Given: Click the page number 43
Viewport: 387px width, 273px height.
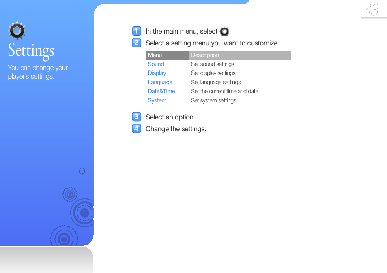Looking at the screenshot, I should (371, 10).
